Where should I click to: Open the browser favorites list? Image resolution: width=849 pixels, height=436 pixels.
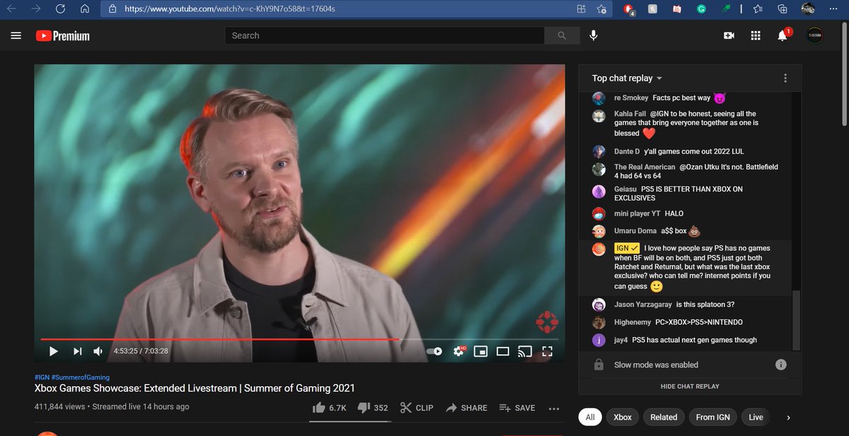(758, 9)
